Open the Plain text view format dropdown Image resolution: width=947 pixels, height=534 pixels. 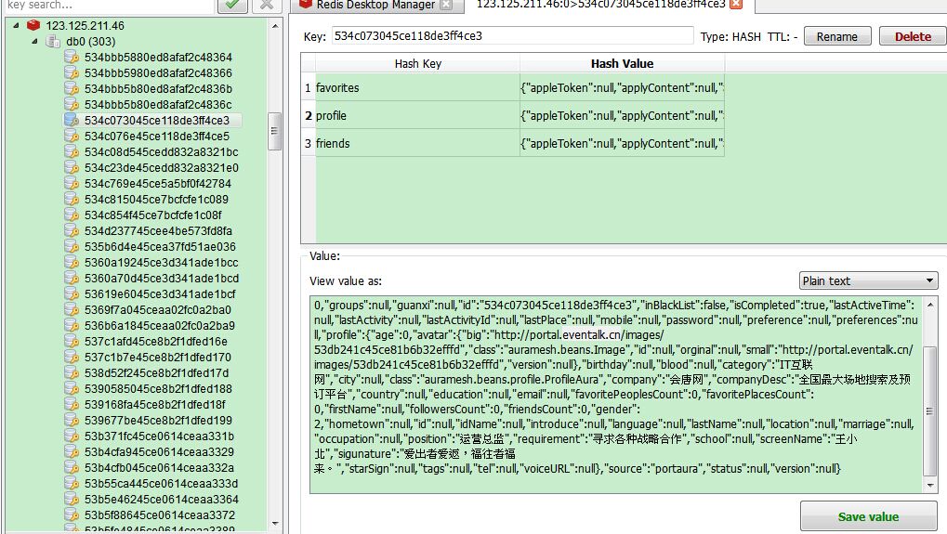pos(868,280)
